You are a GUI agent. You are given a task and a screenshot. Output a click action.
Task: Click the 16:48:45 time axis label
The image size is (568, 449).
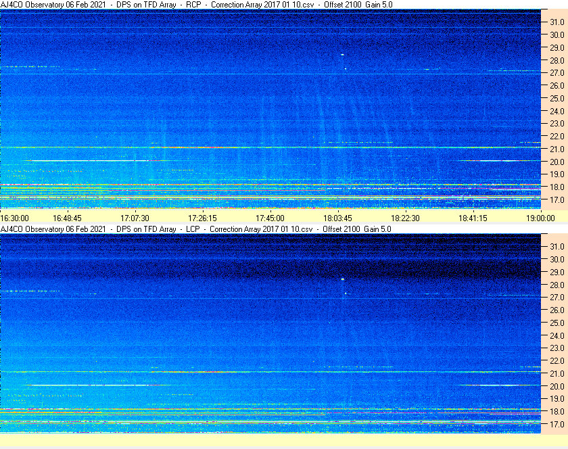tap(68, 218)
